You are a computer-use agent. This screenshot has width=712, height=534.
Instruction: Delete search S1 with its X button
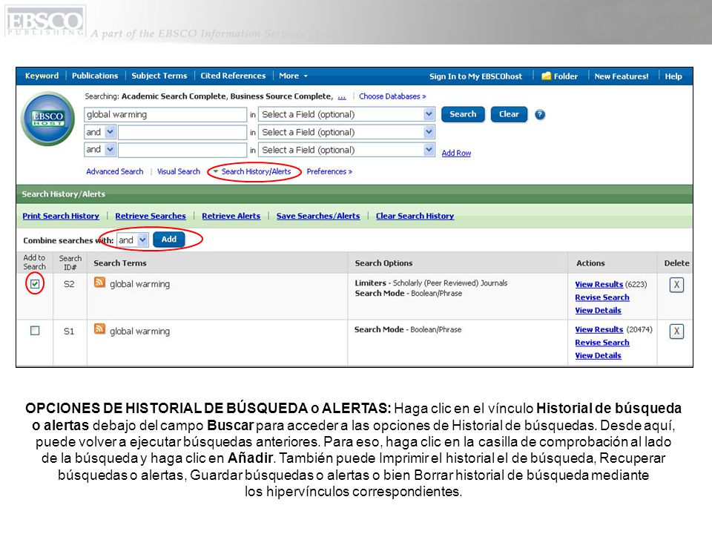pos(676,331)
